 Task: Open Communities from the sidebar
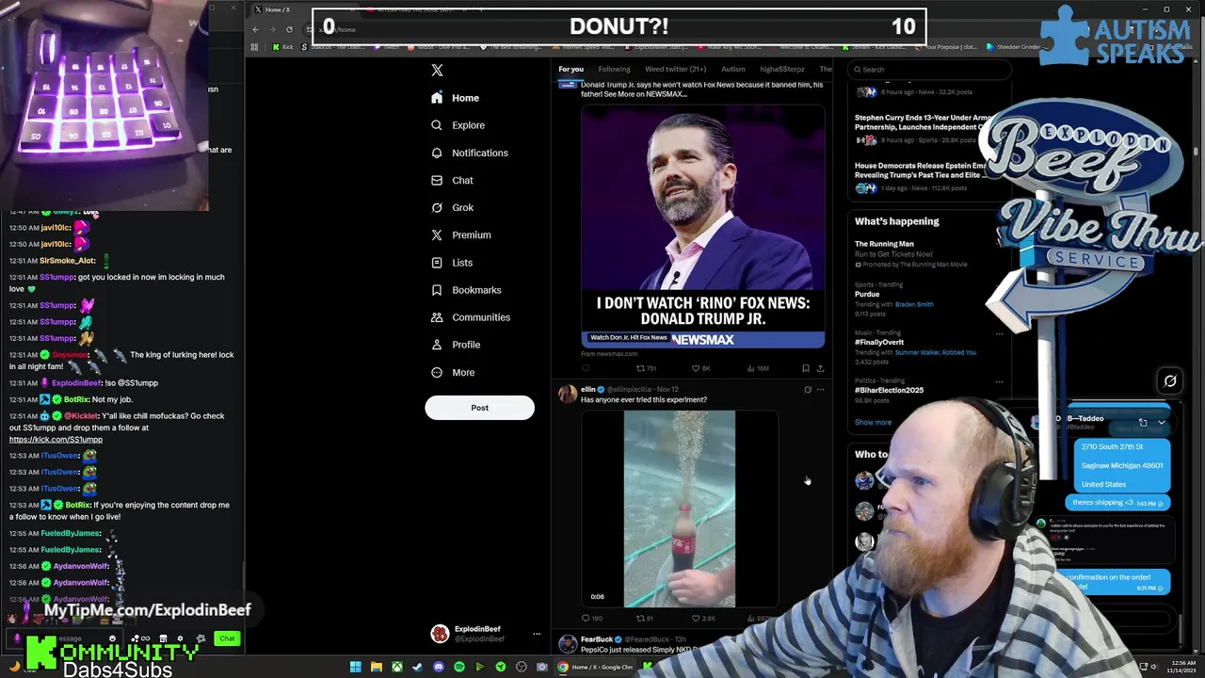[x=470, y=317]
